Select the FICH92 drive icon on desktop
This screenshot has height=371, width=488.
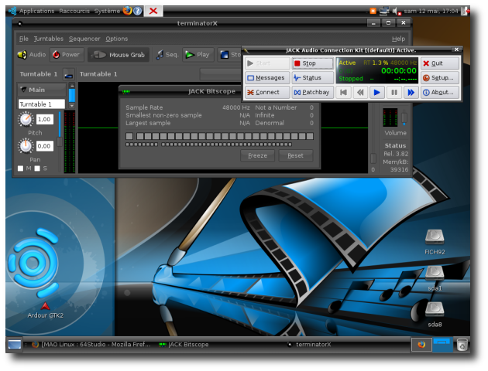(435, 243)
